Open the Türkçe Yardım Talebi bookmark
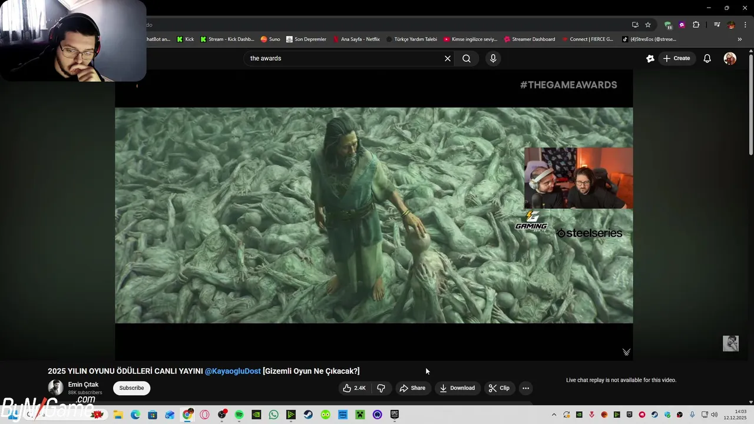Screen dimensions: 754x424 pos(412,39)
